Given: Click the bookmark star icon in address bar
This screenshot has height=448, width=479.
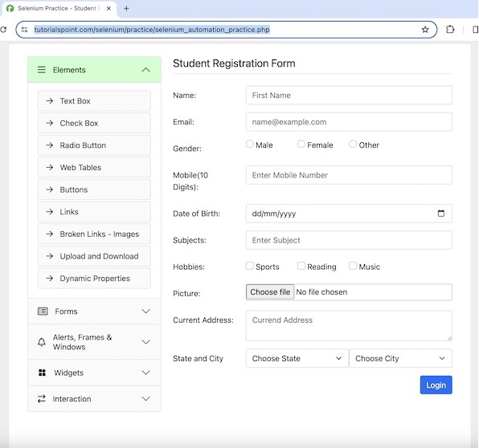Looking at the screenshot, I should [425, 30].
